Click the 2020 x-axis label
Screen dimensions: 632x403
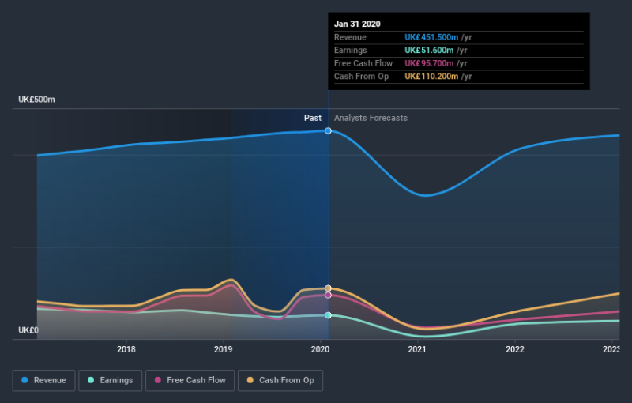point(320,348)
